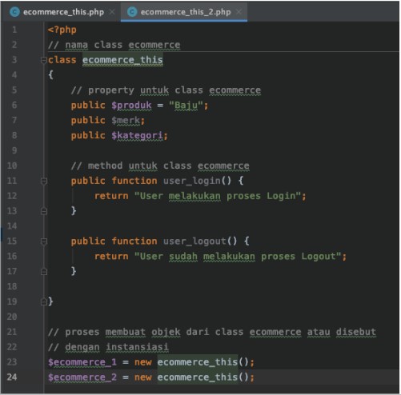The width and height of the screenshot is (401, 395).
Task: Close the ecommerce_this.php tab
Action: pyautogui.click(x=112, y=12)
